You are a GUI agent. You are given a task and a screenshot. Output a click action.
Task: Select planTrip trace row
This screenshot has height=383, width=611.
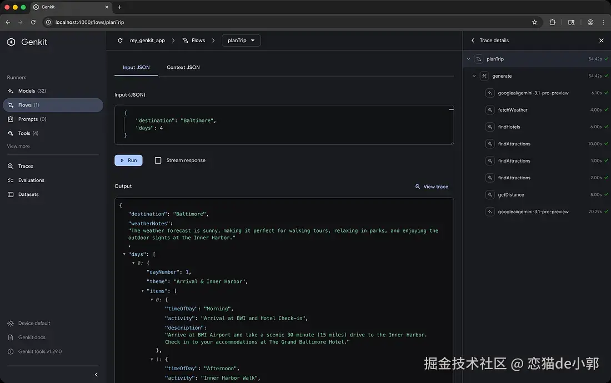coord(537,59)
